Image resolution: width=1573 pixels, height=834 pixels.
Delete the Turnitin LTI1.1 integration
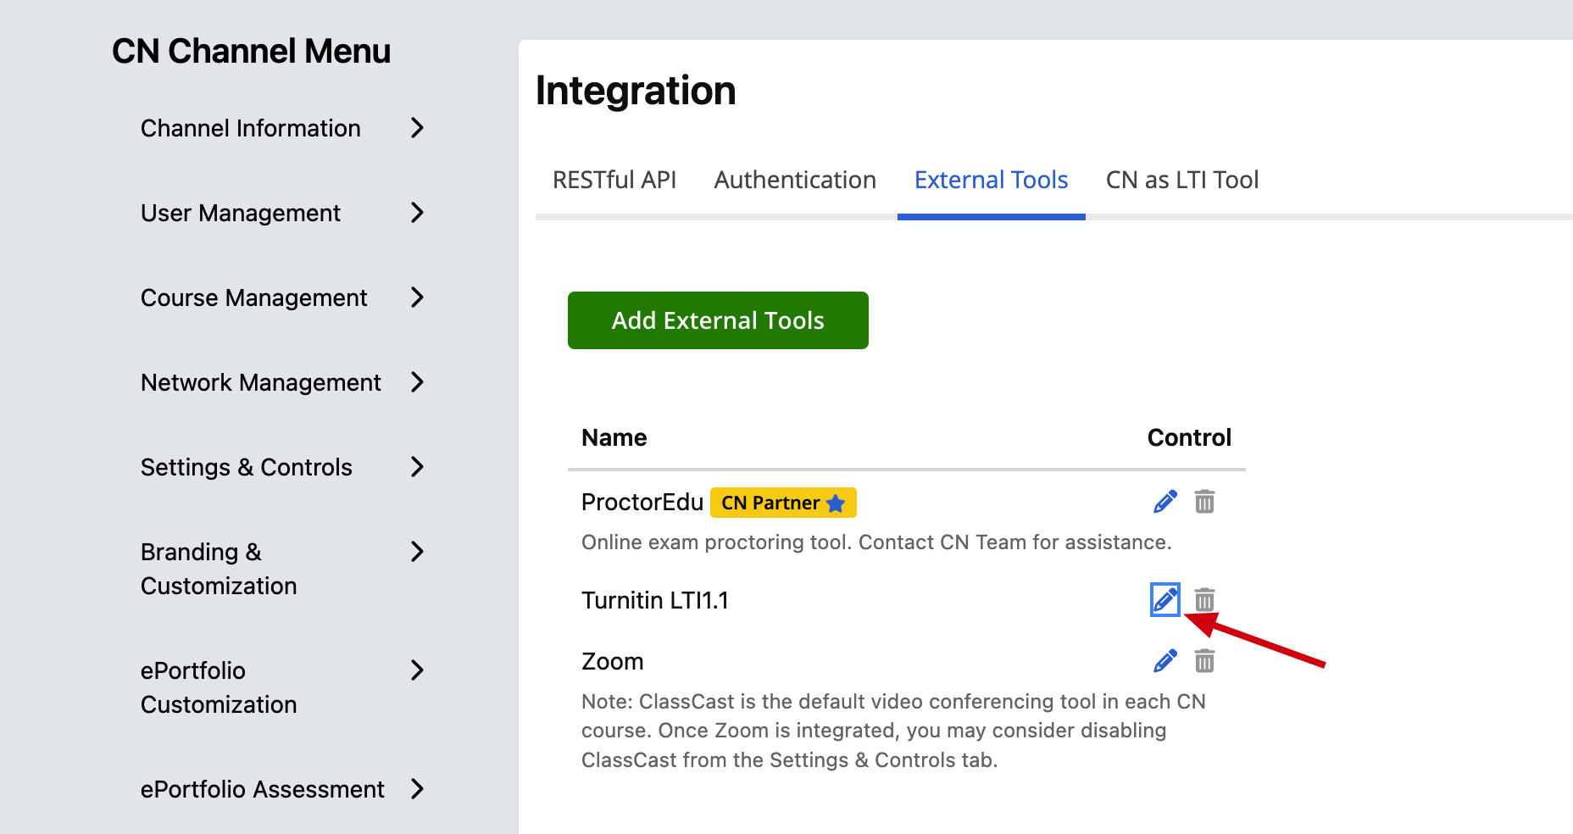coord(1204,599)
